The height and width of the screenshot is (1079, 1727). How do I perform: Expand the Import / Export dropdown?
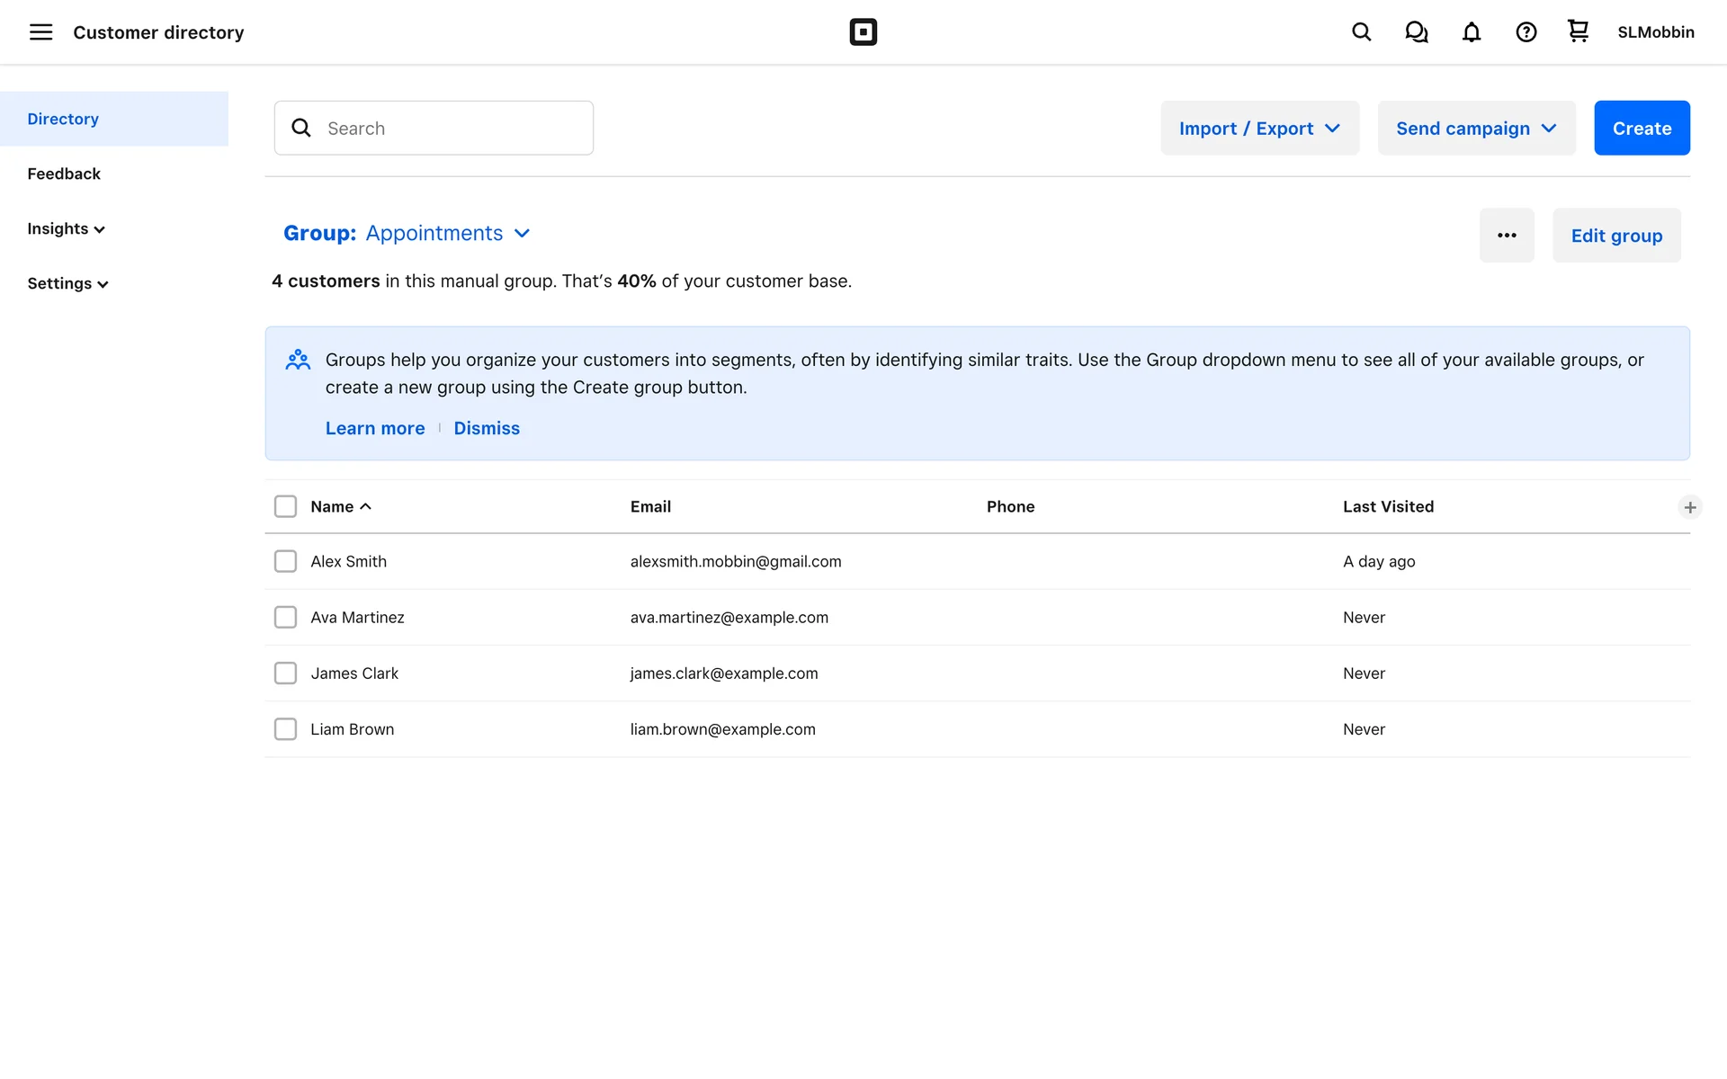1259,129
